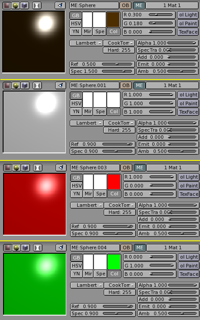This screenshot has height=320, width=200.
Task: Toggle ME button in the Sphere.003 panel
Action: [140, 168]
